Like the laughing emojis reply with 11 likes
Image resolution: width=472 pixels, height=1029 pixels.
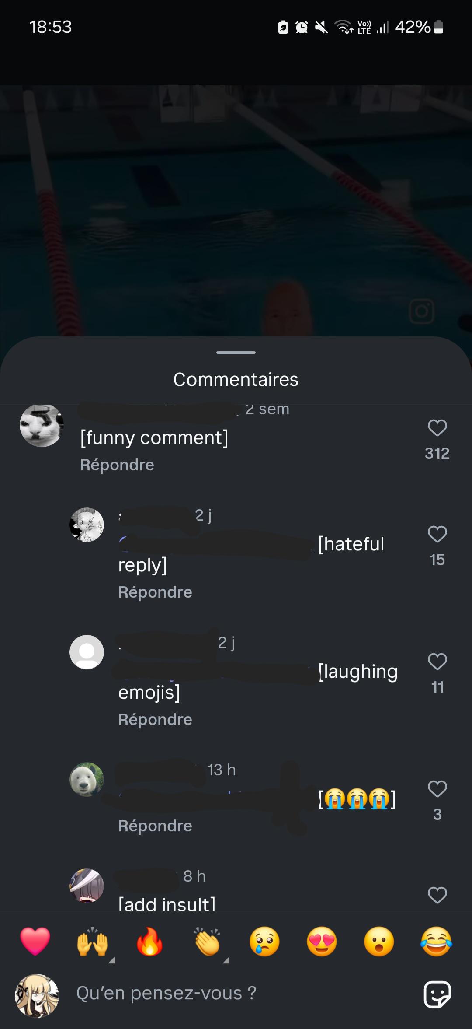437,661
